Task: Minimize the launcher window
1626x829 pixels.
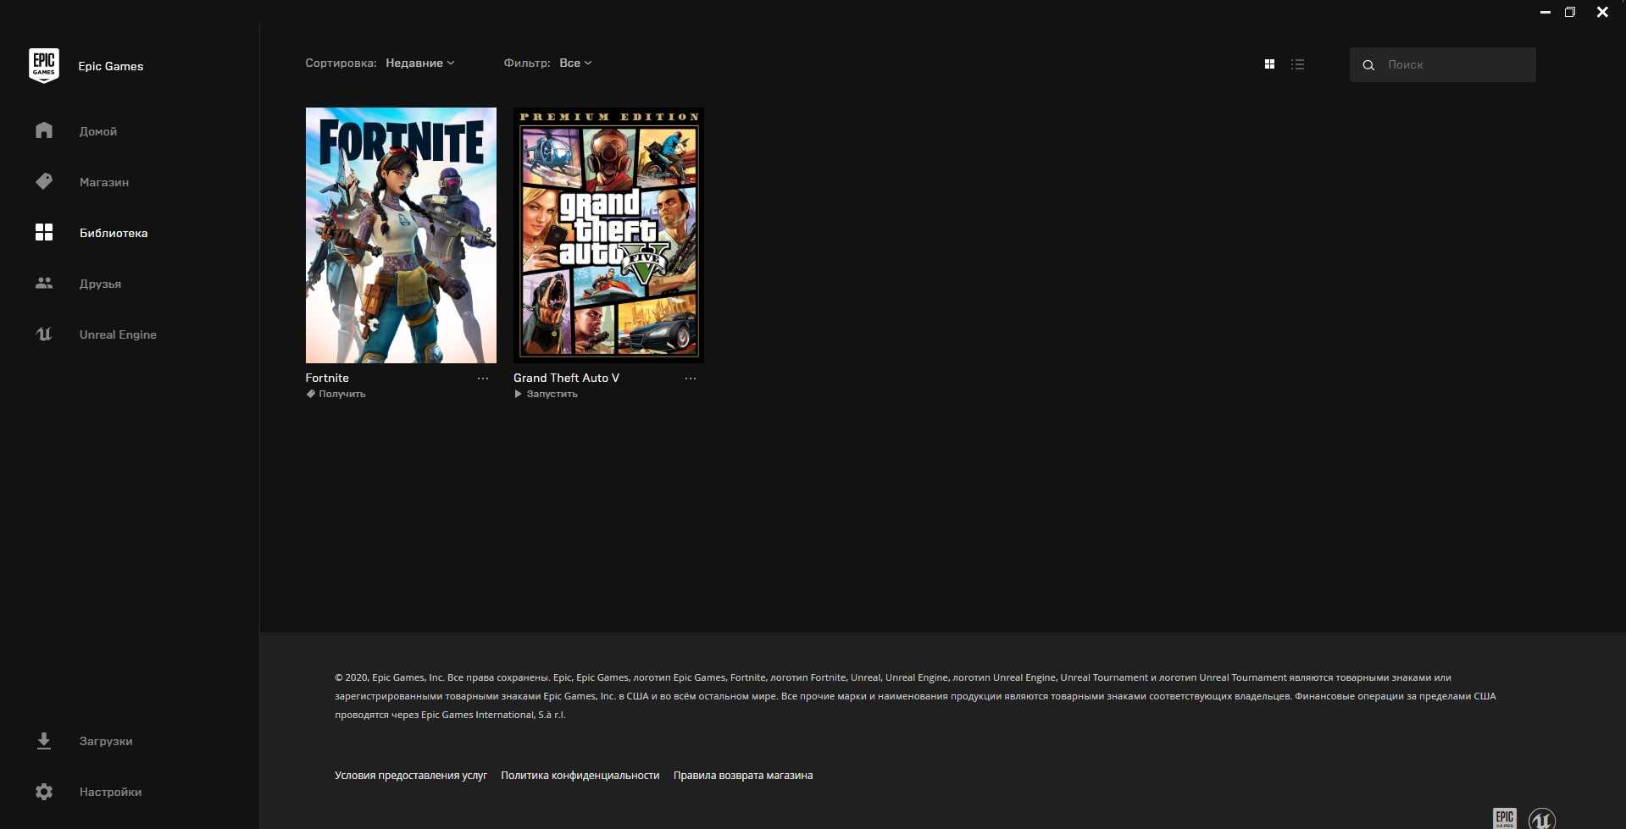Action: [x=1546, y=12]
